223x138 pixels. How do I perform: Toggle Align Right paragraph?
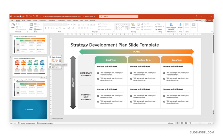click(85, 28)
